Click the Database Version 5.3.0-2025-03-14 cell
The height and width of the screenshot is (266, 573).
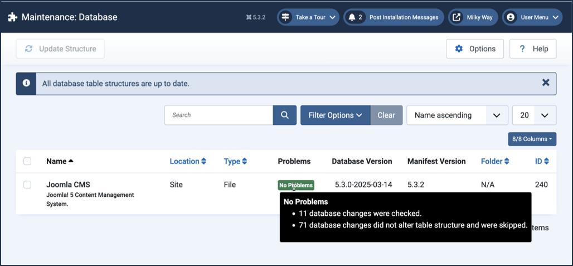click(x=363, y=185)
